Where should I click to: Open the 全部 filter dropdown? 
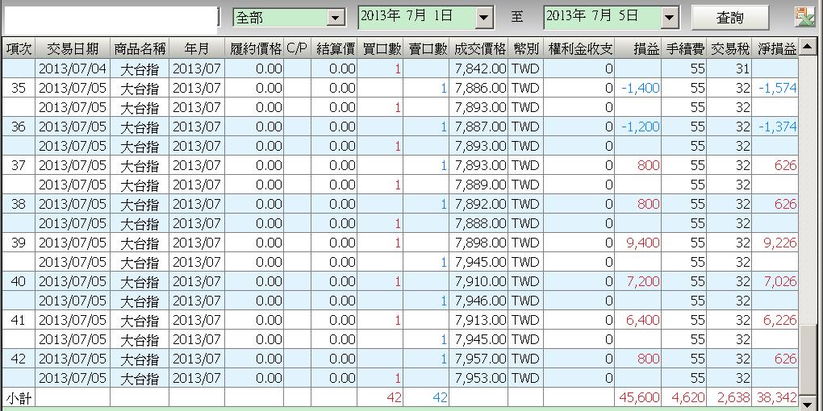pos(336,18)
